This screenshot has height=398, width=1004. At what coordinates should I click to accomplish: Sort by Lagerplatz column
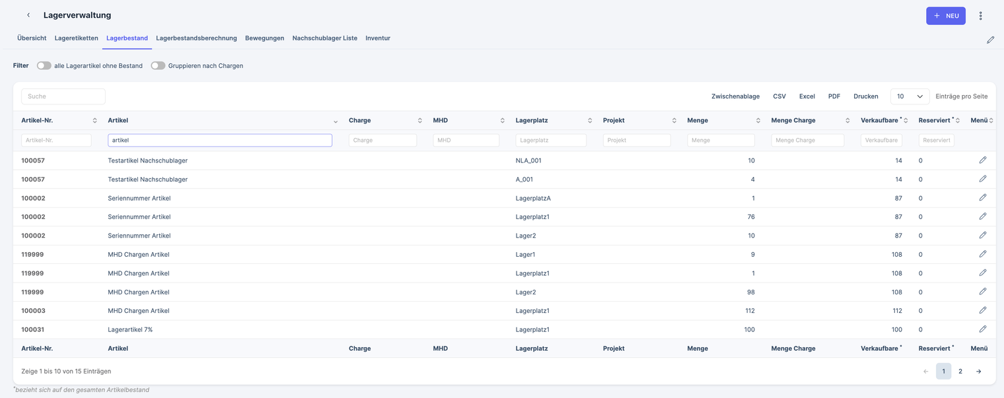(590, 121)
